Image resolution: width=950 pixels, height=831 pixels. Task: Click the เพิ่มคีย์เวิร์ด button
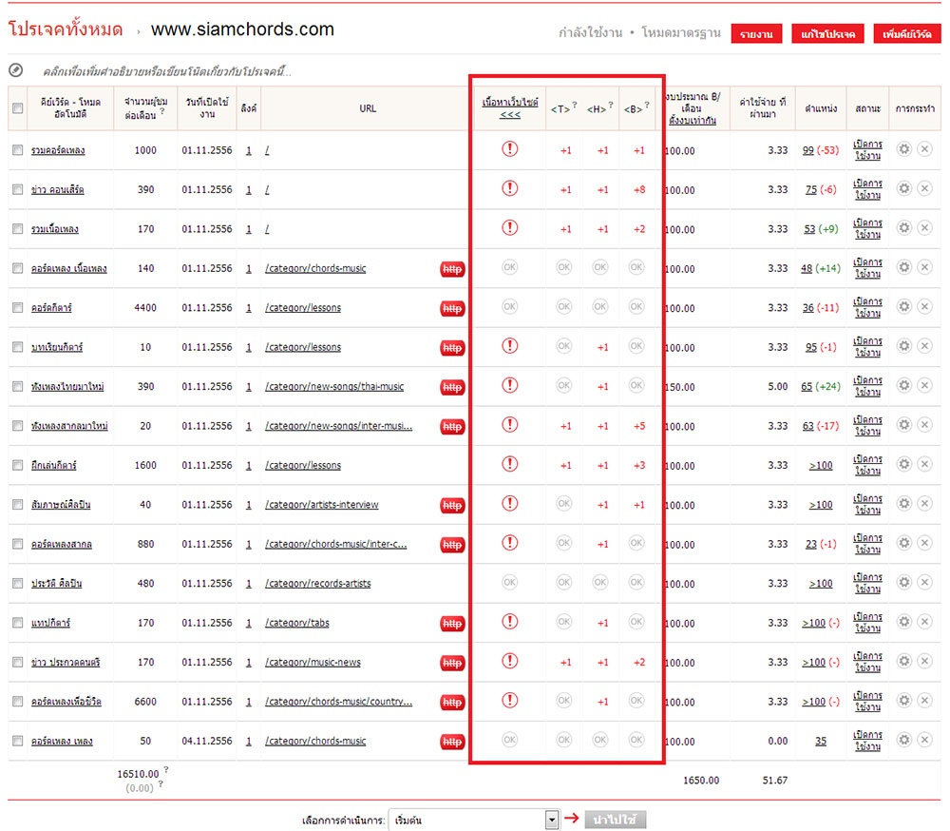(x=907, y=34)
